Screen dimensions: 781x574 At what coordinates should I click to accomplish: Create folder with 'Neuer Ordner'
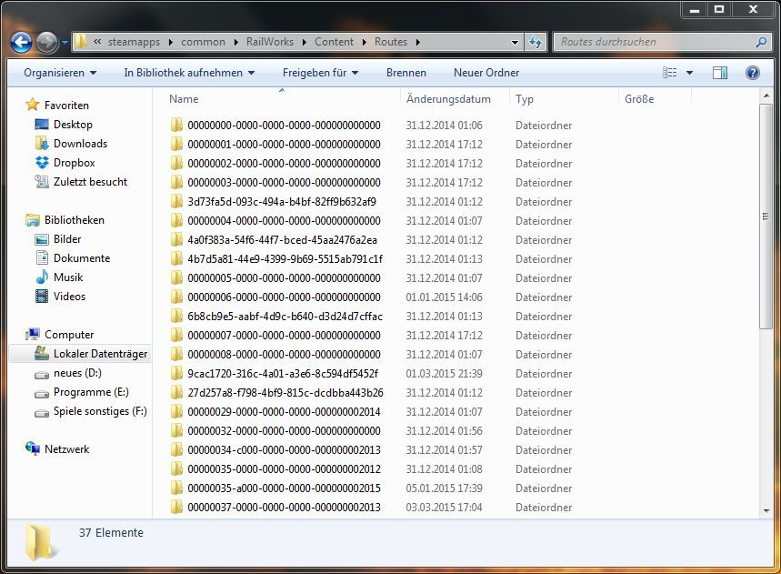click(486, 73)
